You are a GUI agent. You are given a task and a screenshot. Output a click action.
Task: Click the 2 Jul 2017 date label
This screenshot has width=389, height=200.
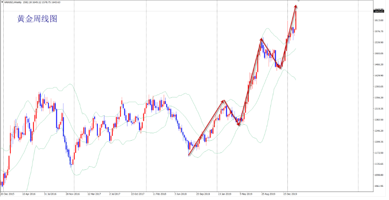click(x=115, y=194)
